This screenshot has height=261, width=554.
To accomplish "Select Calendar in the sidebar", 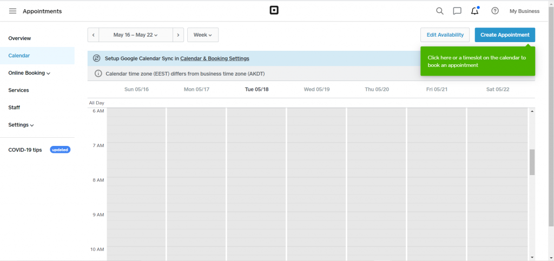I will (x=37, y=55).
